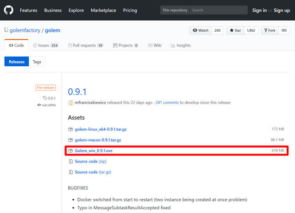Open the 0.9.1 release title
This screenshot has width=295, height=213.
point(77,92)
